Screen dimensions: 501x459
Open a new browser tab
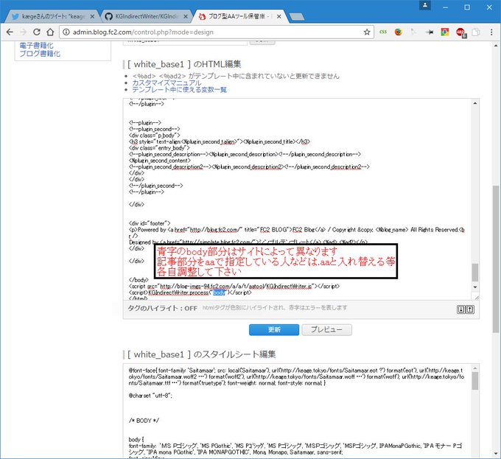pos(297,17)
